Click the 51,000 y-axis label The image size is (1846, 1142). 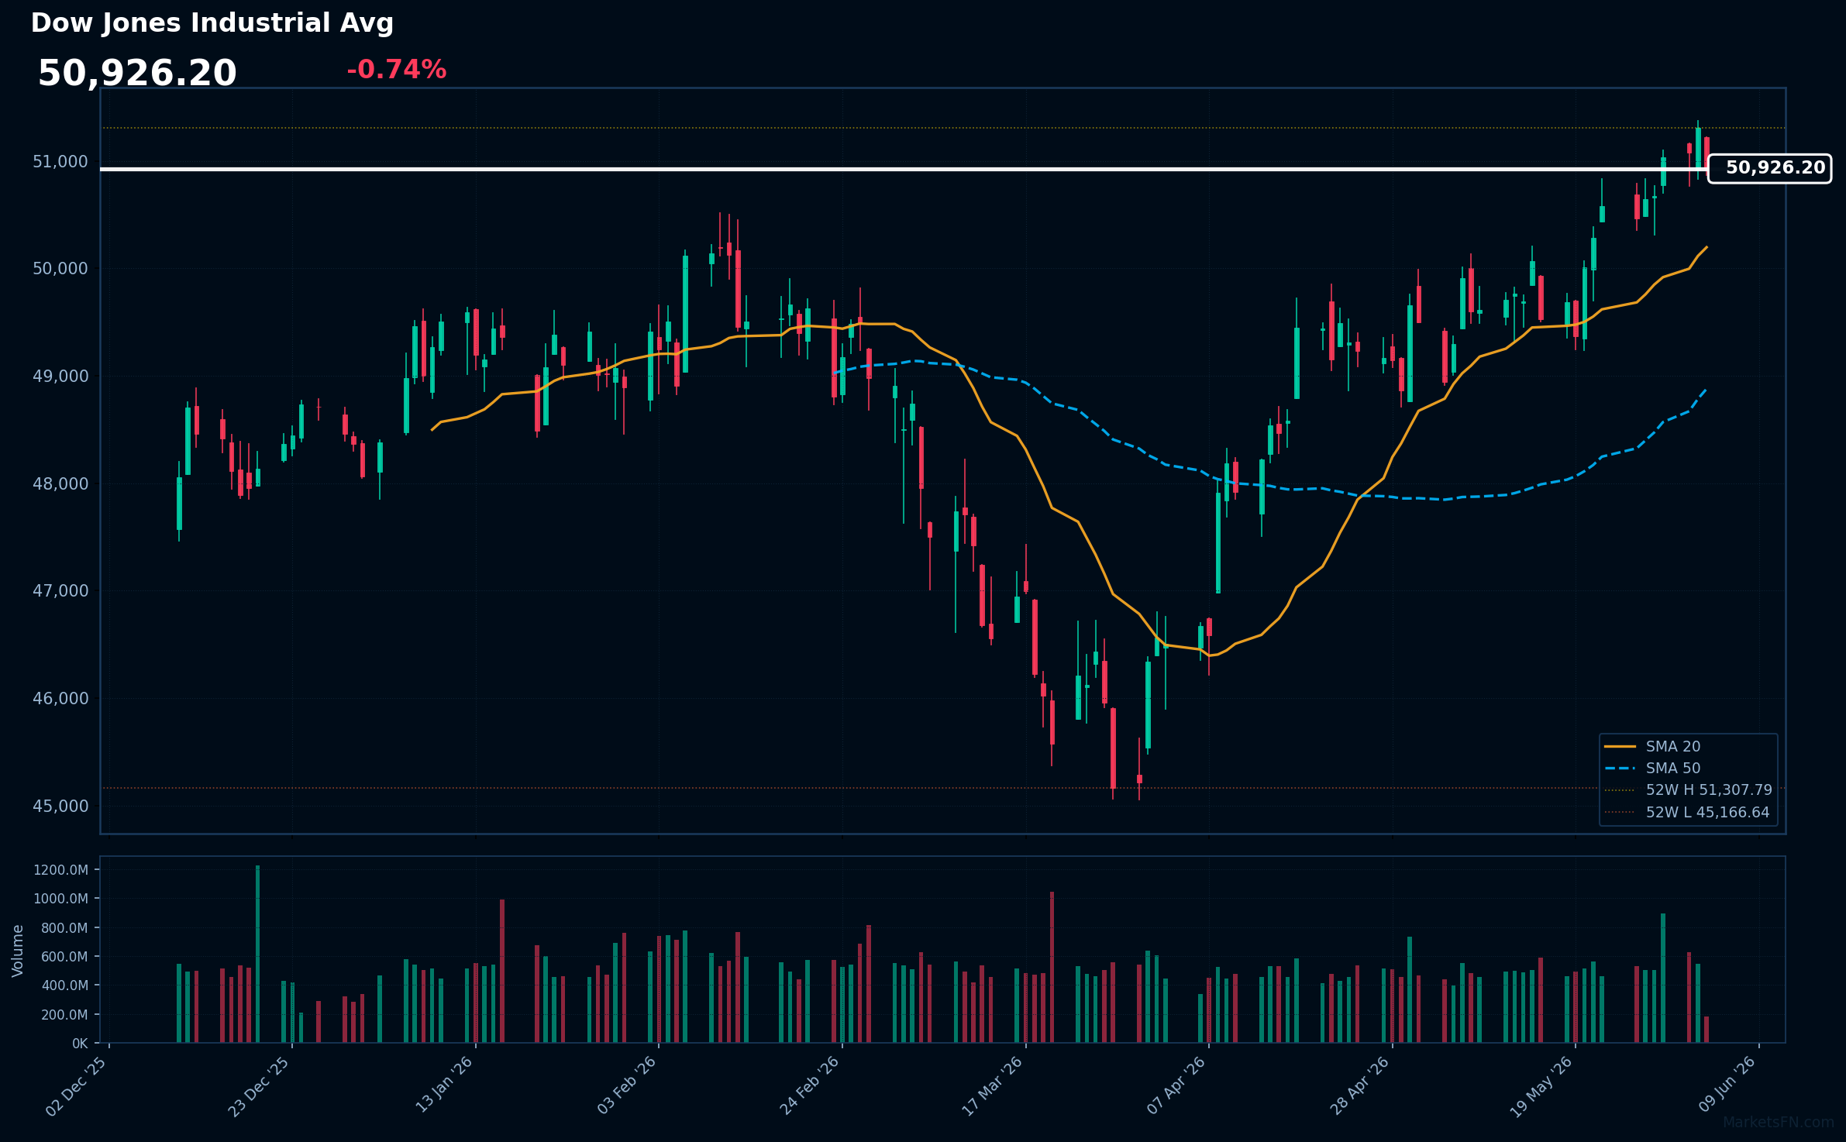coord(60,162)
